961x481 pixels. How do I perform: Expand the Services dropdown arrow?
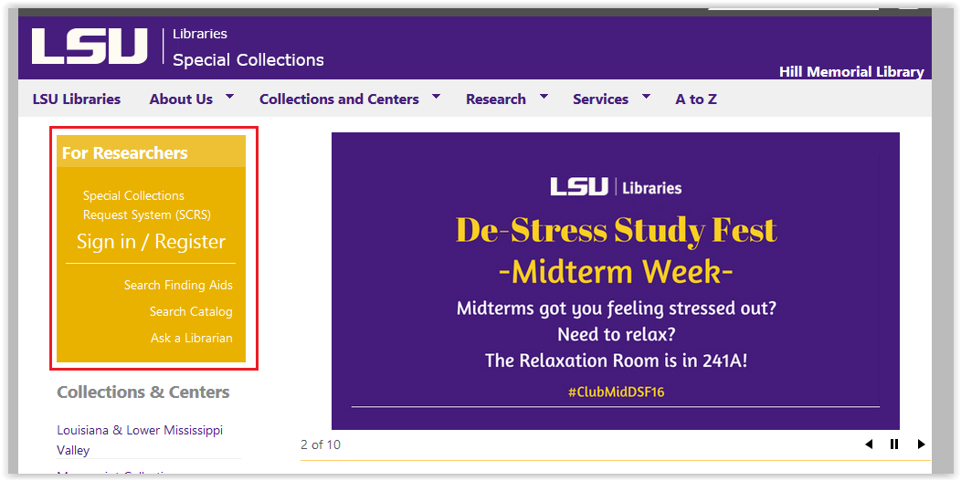click(x=646, y=96)
